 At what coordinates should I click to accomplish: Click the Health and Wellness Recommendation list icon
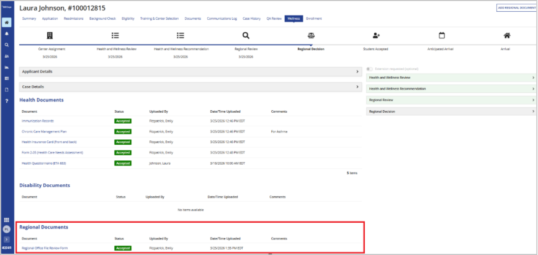[x=181, y=36]
